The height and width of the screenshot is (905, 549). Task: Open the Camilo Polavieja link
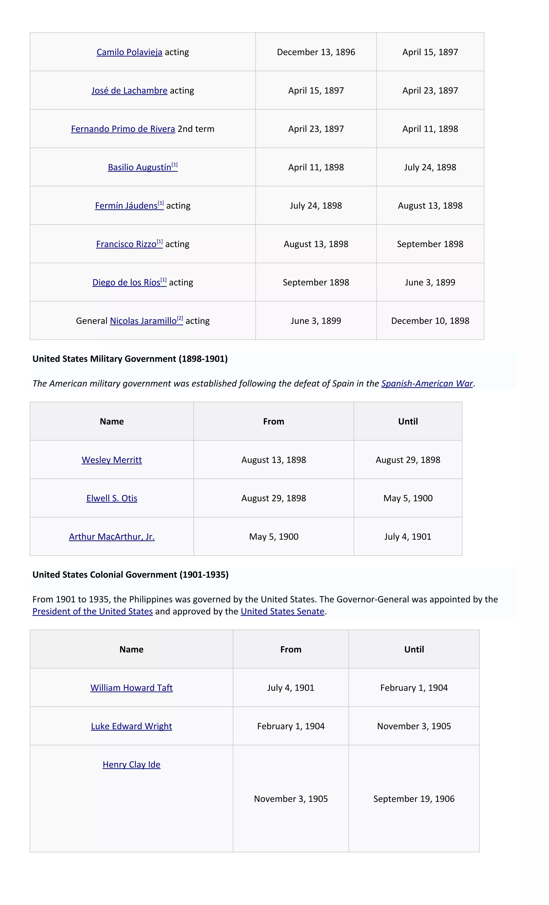tap(129, 52)
